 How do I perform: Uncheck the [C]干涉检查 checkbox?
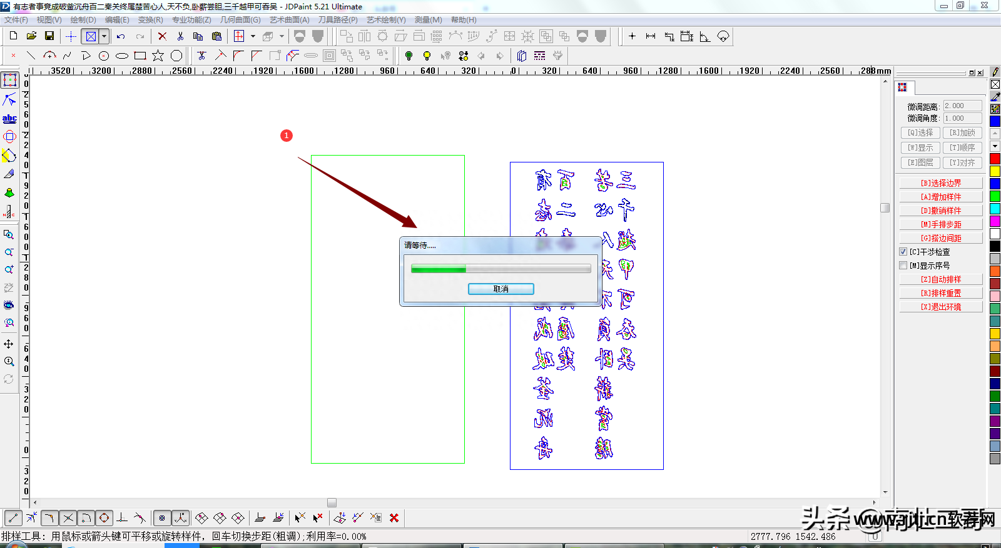(903, 252)
